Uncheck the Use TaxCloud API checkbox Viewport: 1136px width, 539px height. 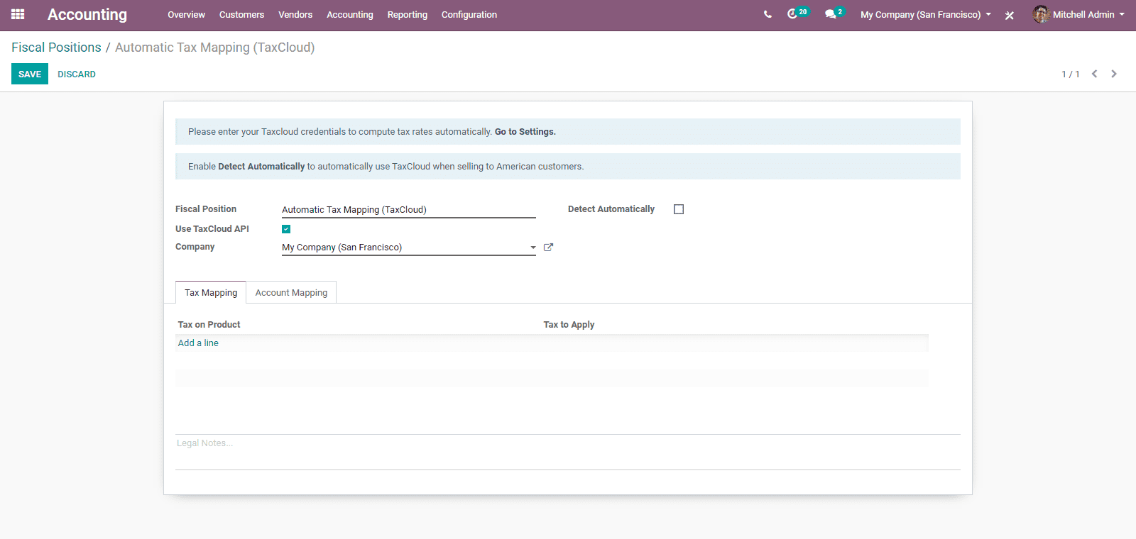[286, 229]
